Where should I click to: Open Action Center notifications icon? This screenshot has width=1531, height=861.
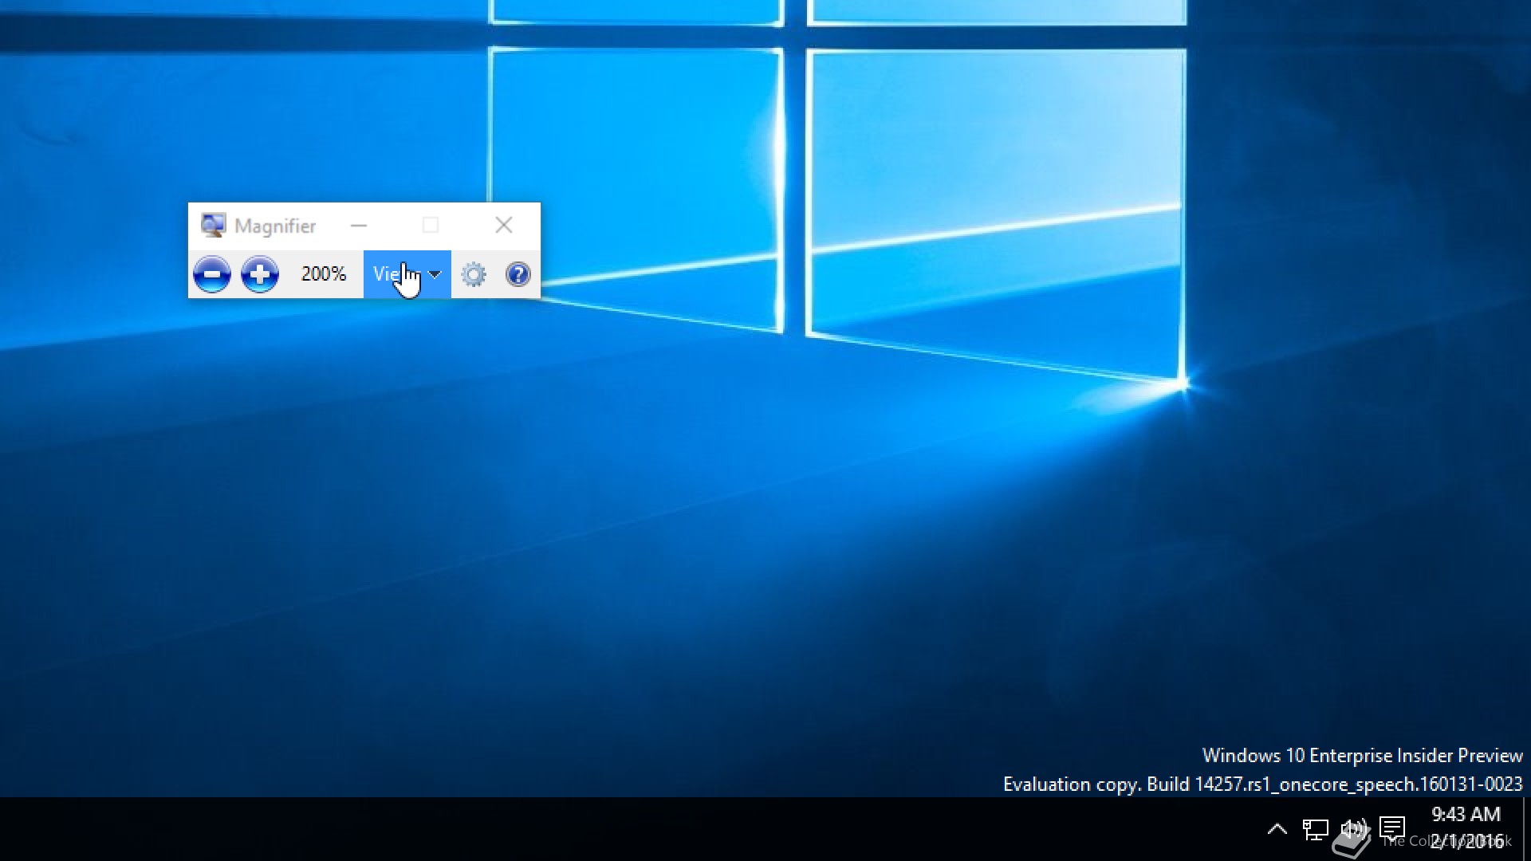tap(1392, 829)
